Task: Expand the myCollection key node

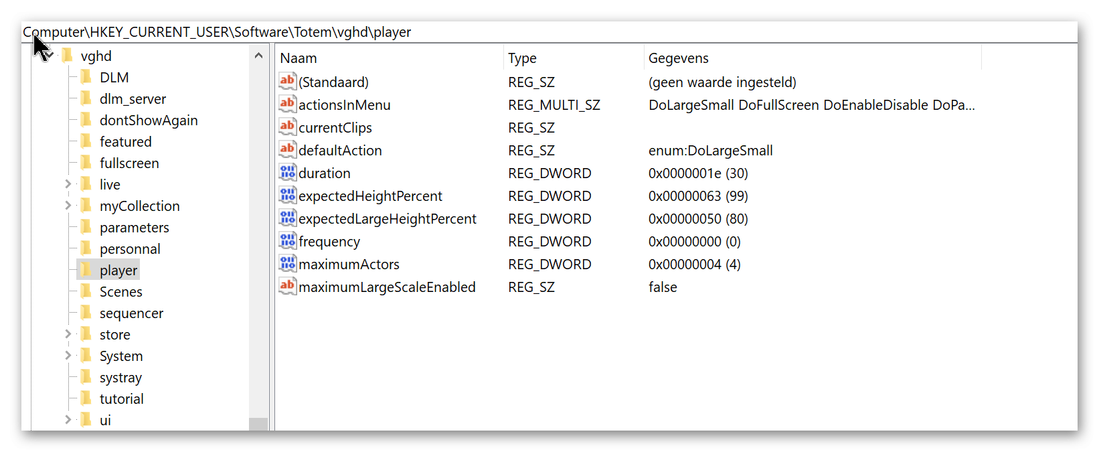Action: coord(68,206)
